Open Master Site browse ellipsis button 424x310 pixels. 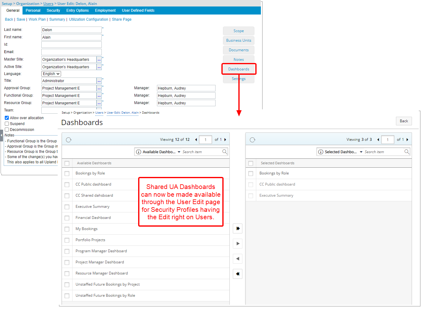(99, 60)
